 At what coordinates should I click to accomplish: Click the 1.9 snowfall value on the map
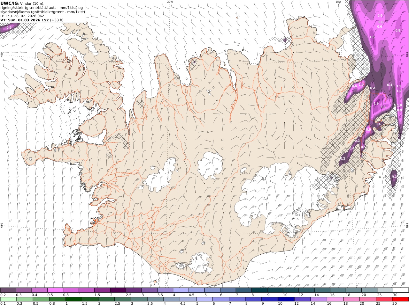tap(376, 104)
